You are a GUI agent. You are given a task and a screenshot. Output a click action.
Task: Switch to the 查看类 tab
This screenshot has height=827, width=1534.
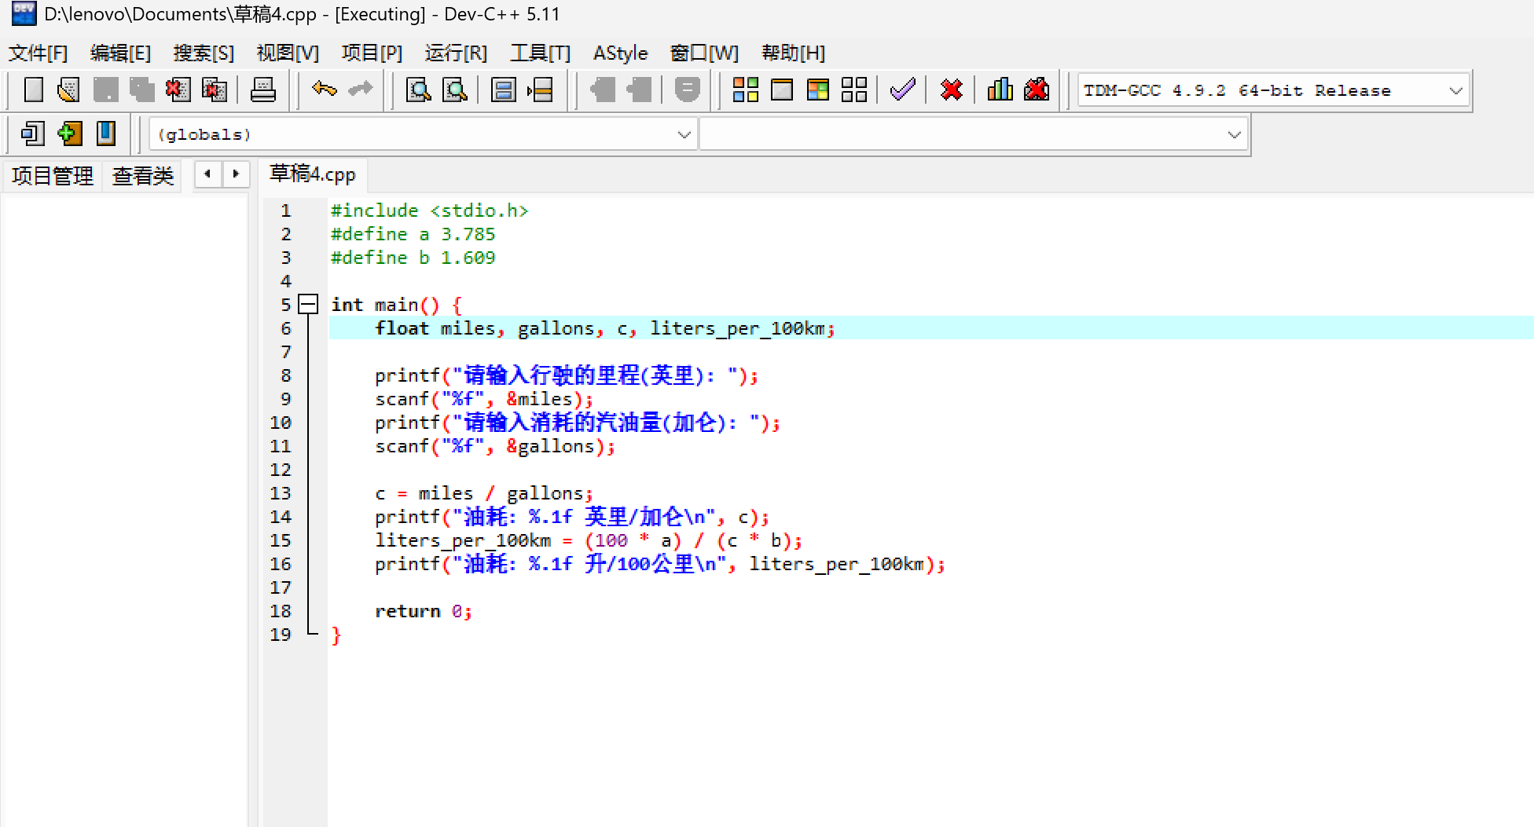(143, 176)
